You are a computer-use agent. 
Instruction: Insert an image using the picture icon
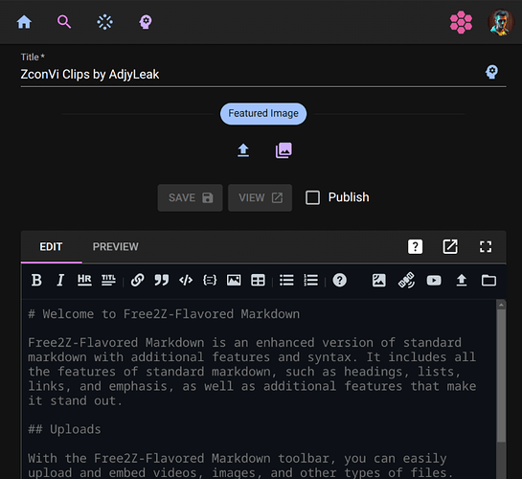[x=234, y=281]
